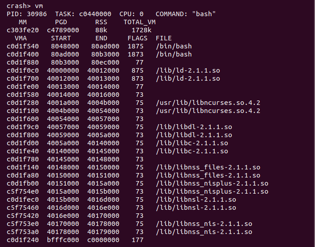Click the VMA address c0d1f540
315x247 pixels.
[x=23, y=46]
